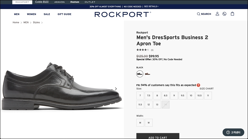Open the WOMEN menu
Screen dimensions: 248x139
(x=32, y=14)
